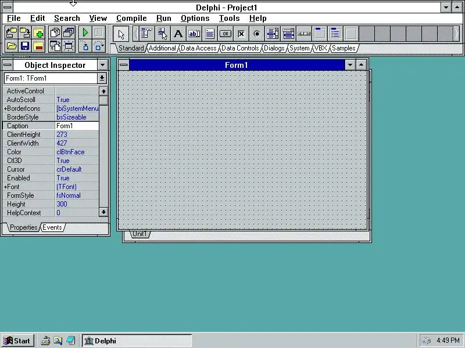Pick the MainMenu component from the palette
The image size is (465, 348).
(146, 34)
